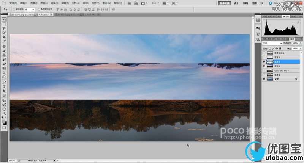304x163 pixels.
Task: Click Auto-Align Layers icon in options bar
Action: (x=113, y=9)
